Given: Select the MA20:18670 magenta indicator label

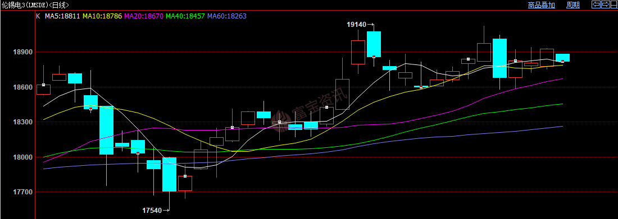Looking at the screenshot, I should tap(144, 16).
